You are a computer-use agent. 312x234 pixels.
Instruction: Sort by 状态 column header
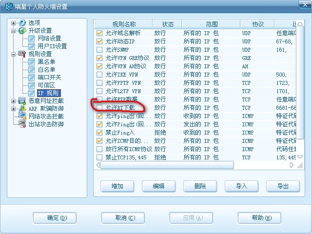(x=167, y=24)
